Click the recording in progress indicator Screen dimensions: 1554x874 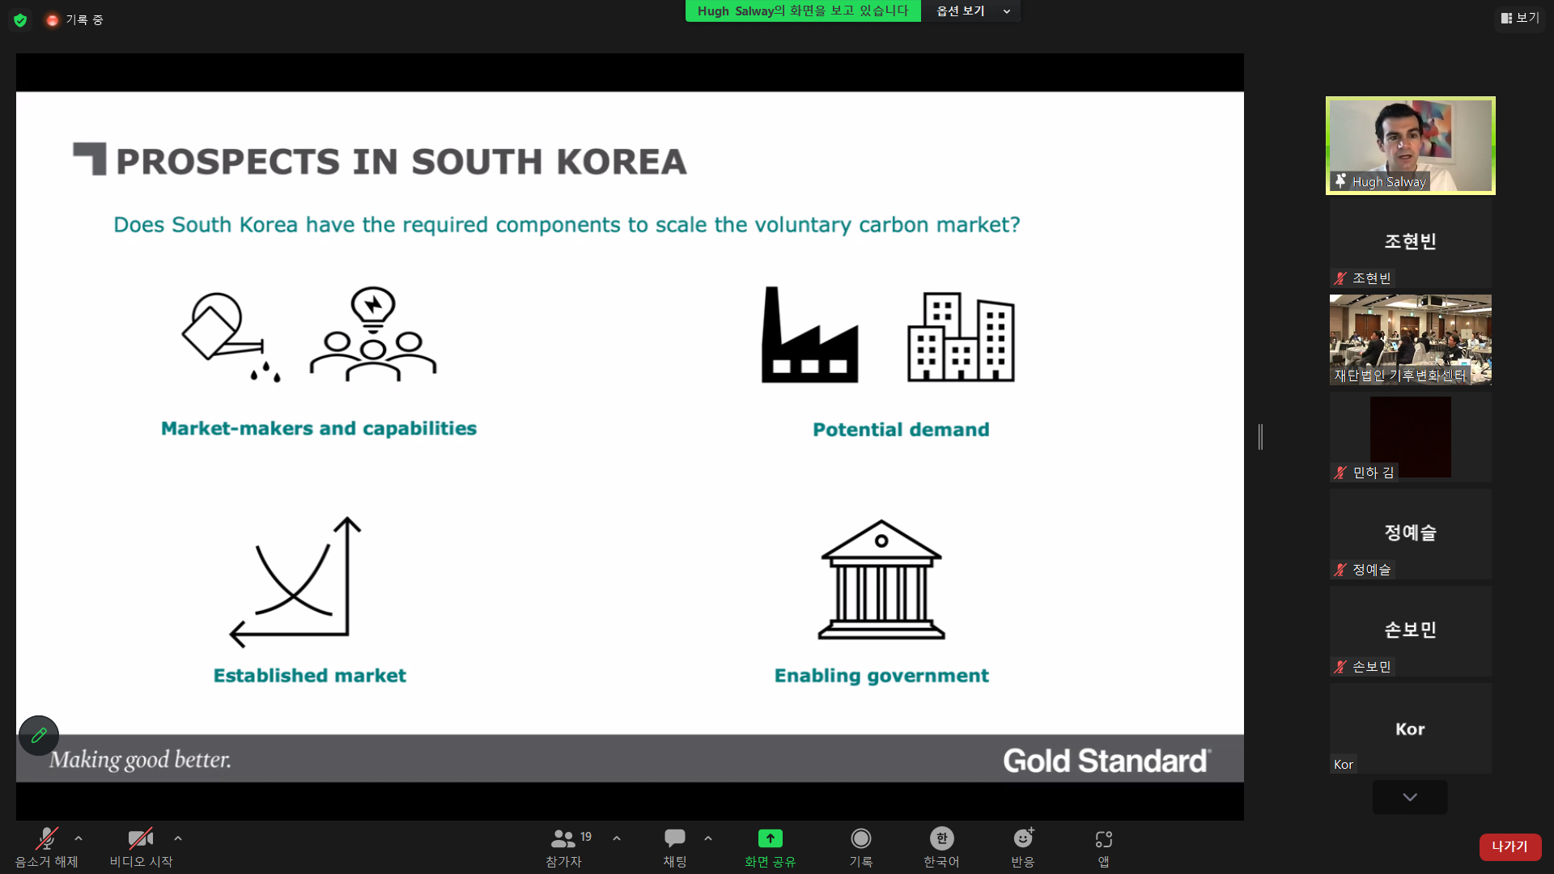[x=74, y=19]
